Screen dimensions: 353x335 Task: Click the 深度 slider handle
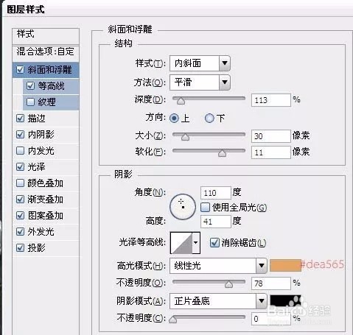181,101
